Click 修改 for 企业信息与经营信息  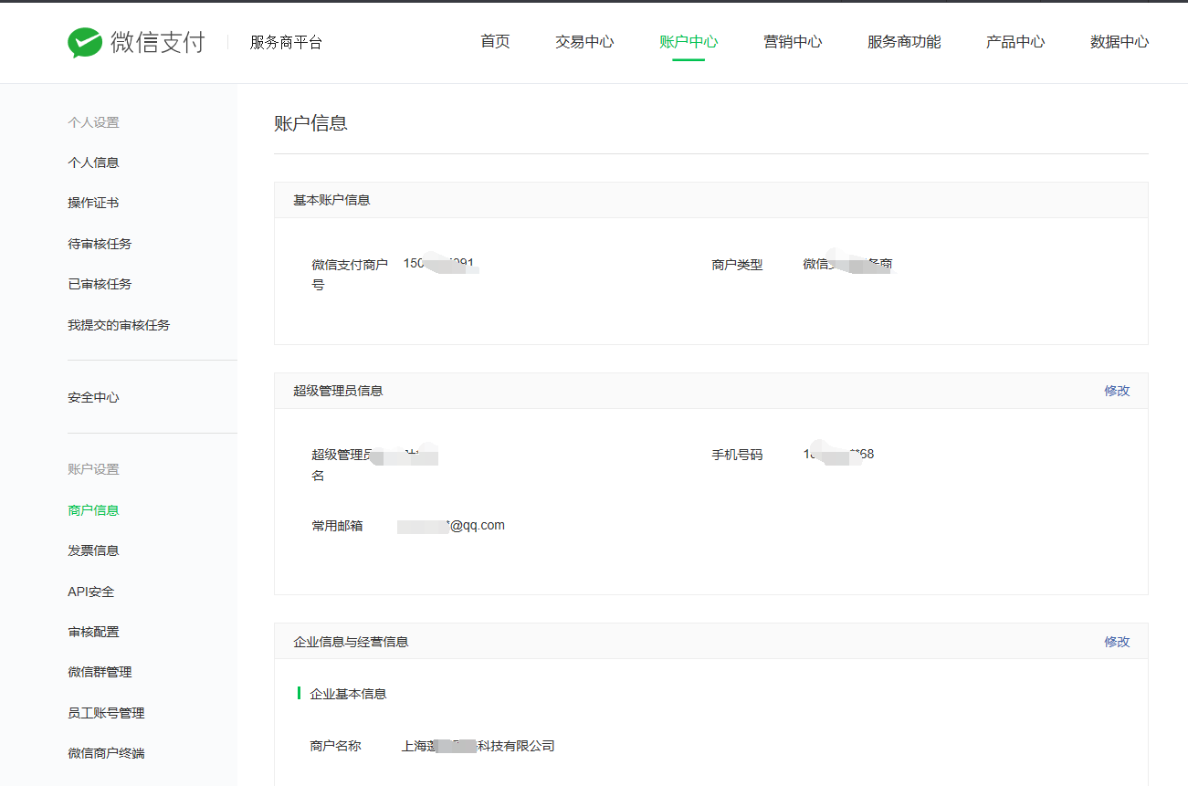[1117, 642]
